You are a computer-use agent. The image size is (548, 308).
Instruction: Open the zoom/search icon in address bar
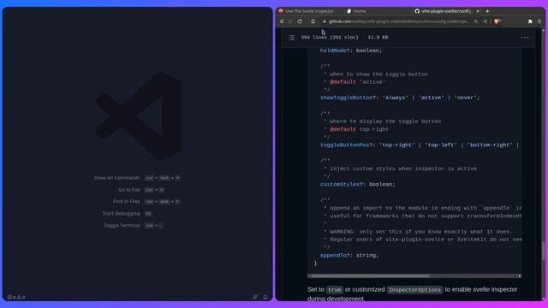[x=476, y=21]
